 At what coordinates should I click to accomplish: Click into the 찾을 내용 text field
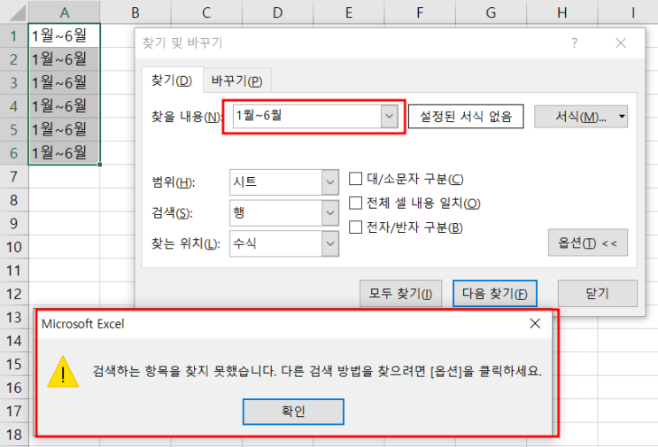pos(307,116)
